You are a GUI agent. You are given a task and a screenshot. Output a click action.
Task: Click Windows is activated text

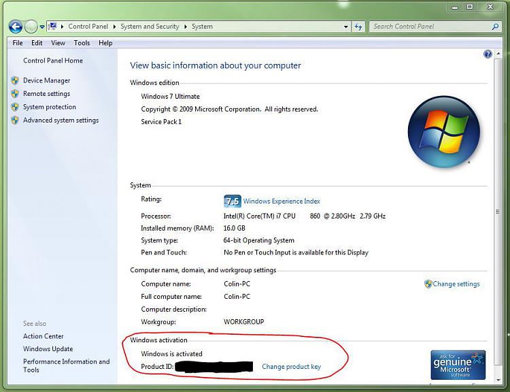[172, 354]
